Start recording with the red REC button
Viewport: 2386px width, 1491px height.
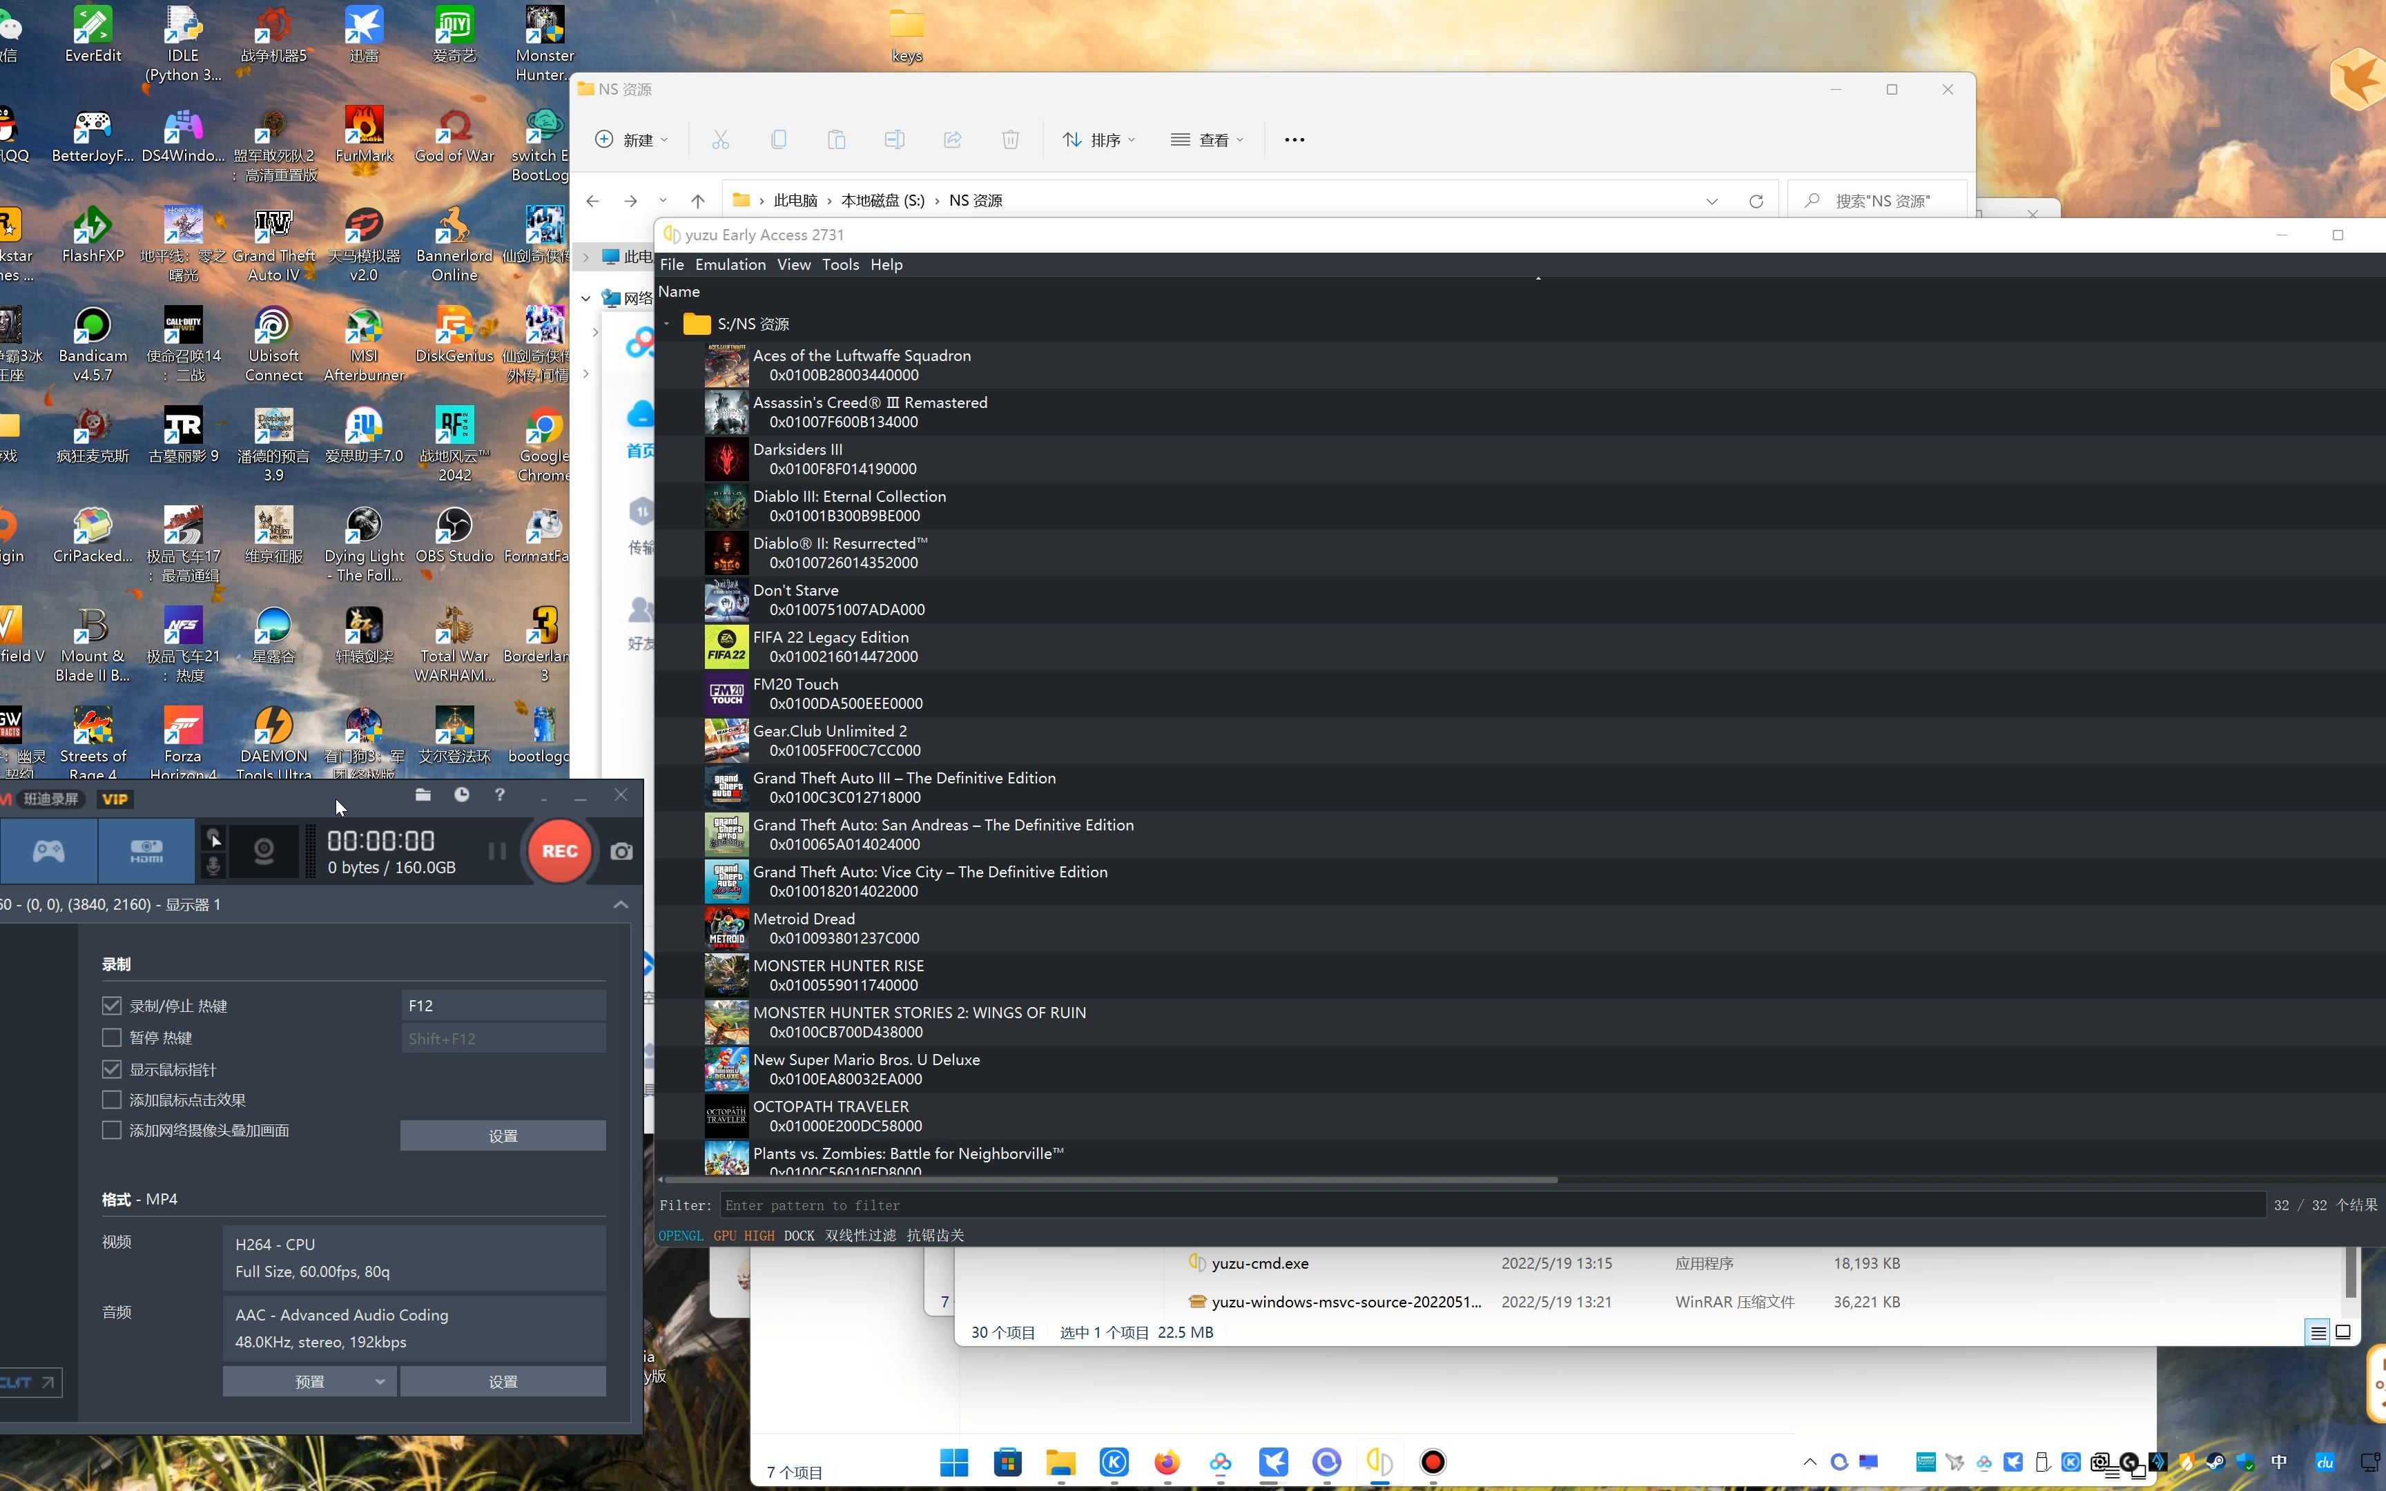[x=559, y=851]
